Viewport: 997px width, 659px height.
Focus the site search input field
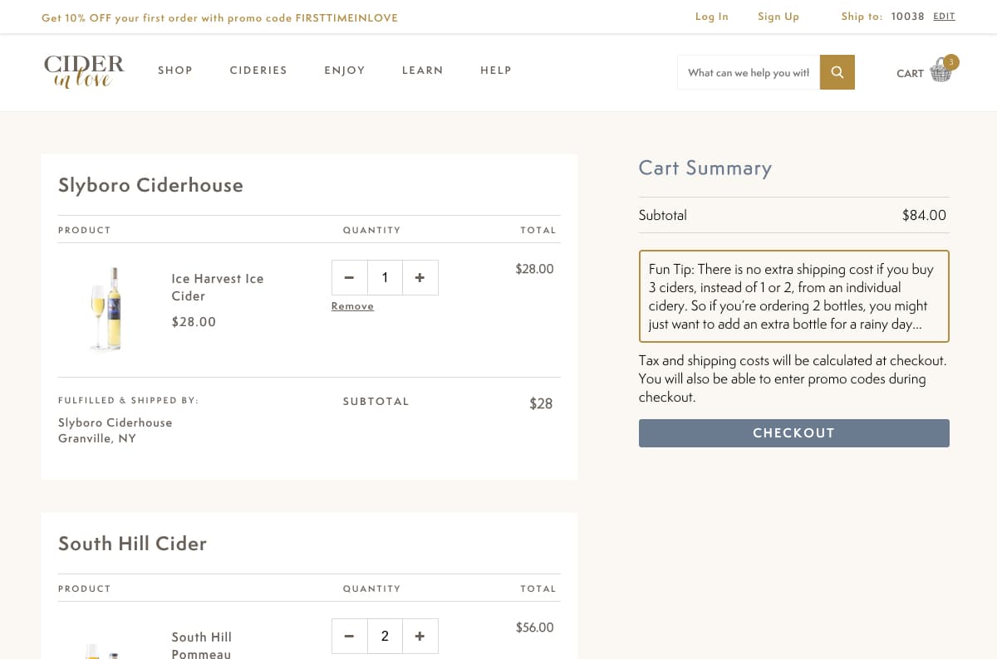tap(748, 72)
